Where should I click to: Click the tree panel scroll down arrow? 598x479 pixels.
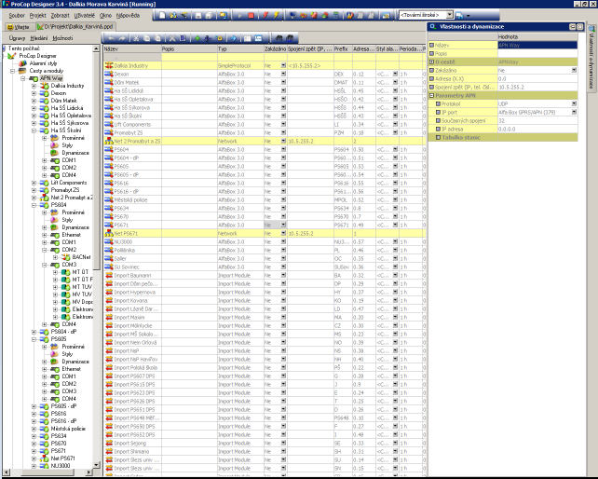pyautogui.click(x=96, y=465)
